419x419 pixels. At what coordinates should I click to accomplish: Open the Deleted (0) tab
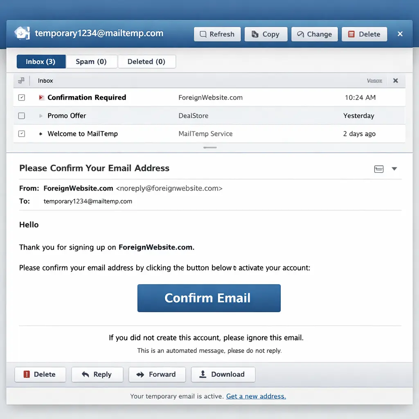[x=146, y=62]
